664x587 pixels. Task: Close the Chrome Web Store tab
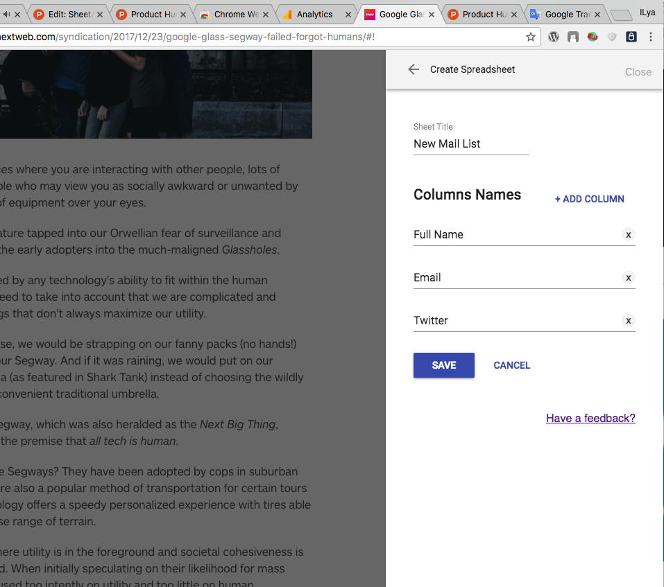tap(266, 15)
